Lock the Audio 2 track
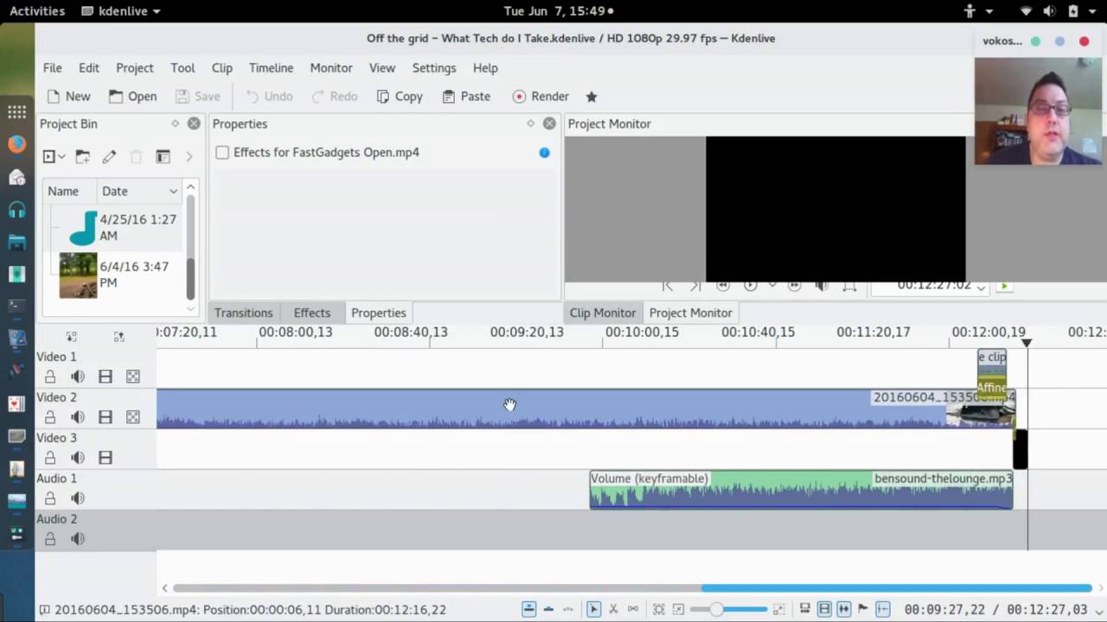This screenshot has width=1107, height=622. click(50, 539)
